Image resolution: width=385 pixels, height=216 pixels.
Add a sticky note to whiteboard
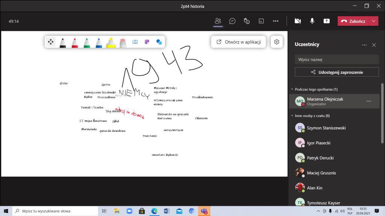pyautogui.click(x=147, y=42)
